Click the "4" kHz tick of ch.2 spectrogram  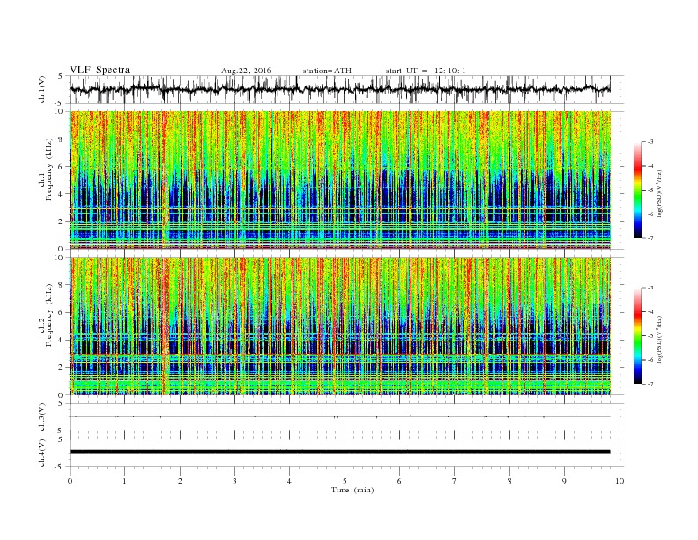pos(62,341)
